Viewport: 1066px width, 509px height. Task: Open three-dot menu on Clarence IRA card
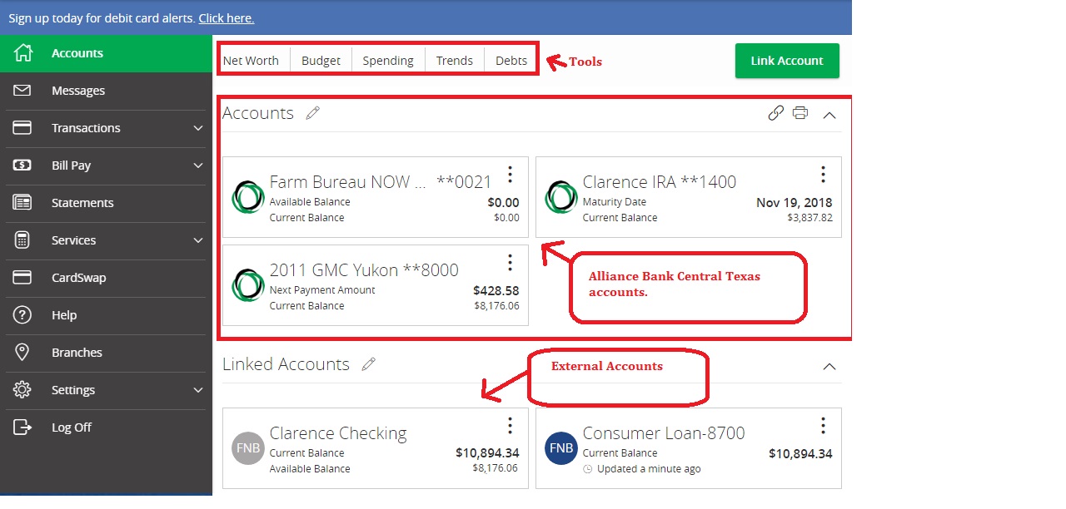tap(823, 175)
